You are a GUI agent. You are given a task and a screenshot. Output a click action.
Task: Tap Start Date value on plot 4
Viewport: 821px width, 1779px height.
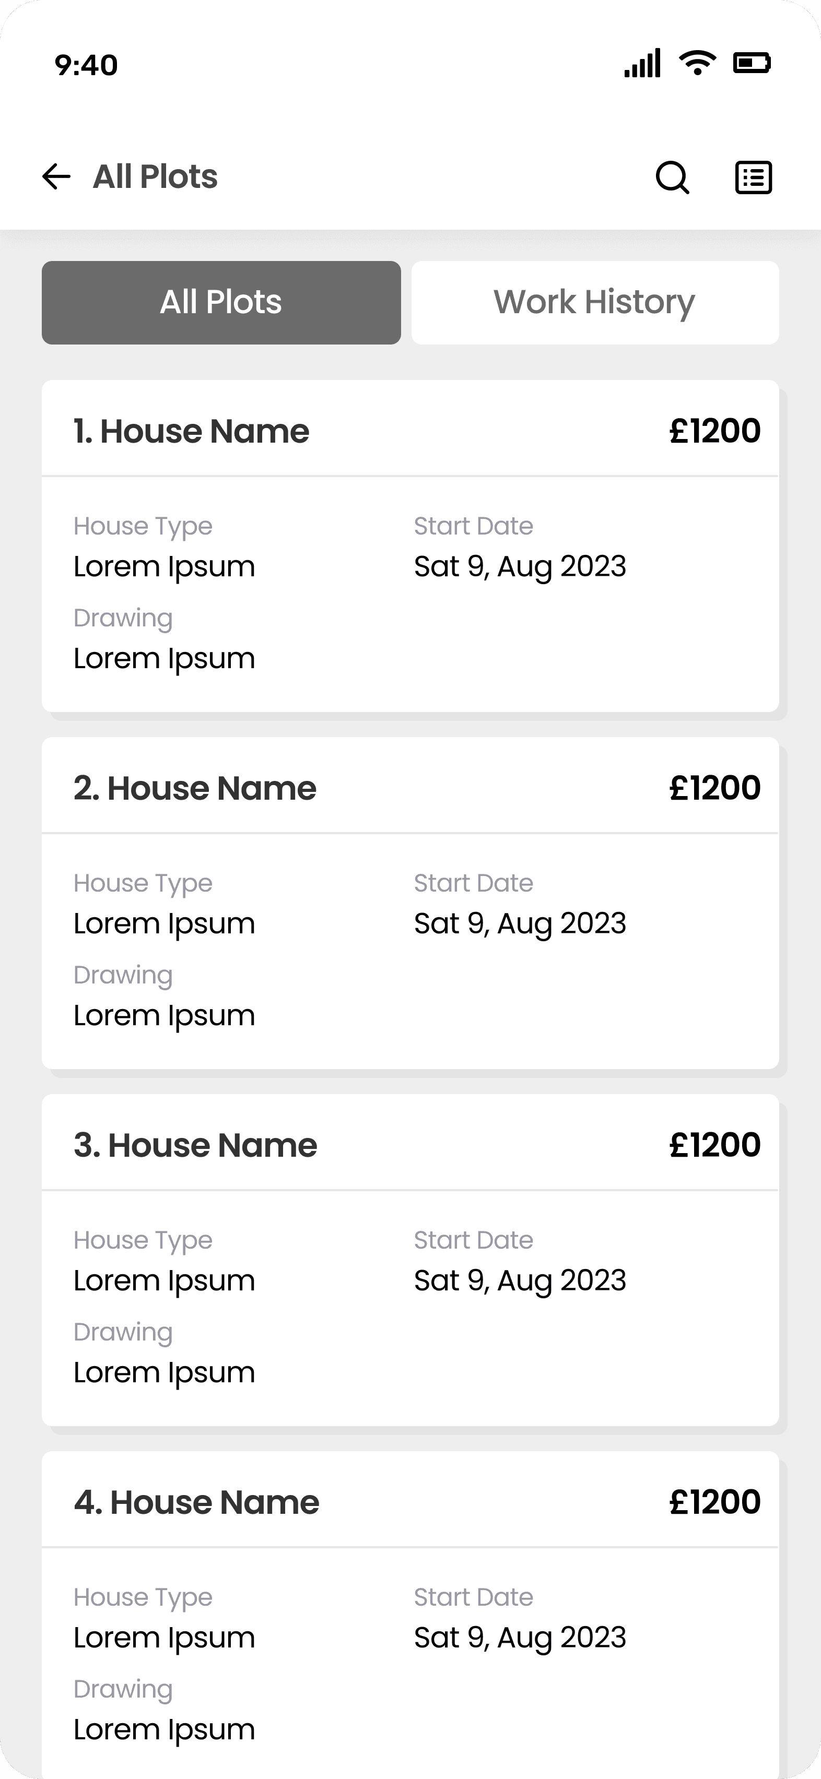(520, 1638)
